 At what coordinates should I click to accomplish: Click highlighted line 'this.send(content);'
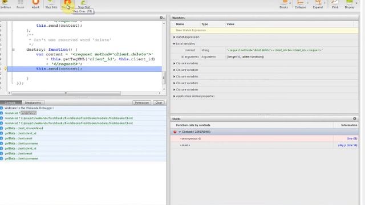point(84,69)
